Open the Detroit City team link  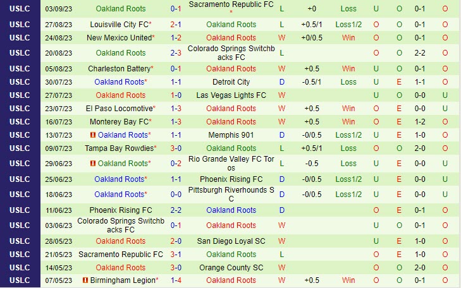[231, 82]
